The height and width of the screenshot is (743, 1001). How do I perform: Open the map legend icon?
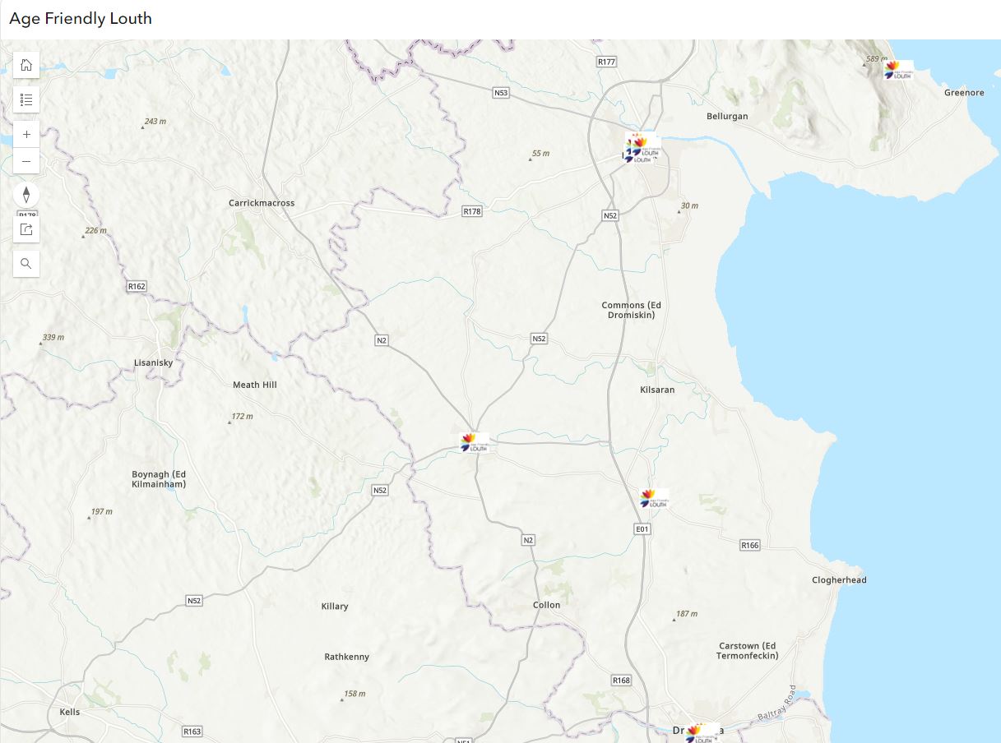[26, 99]
